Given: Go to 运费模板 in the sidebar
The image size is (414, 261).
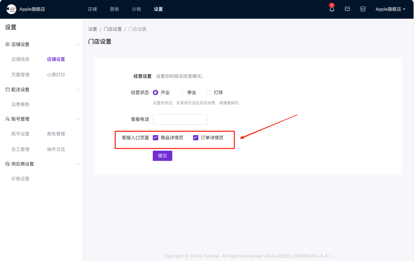Looking at the screenshot, I should point(20,104).
